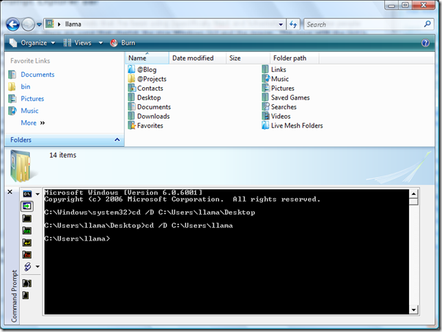Select the Music folder icon in file list
Viewport: 442px width, 332px height.
265,79
